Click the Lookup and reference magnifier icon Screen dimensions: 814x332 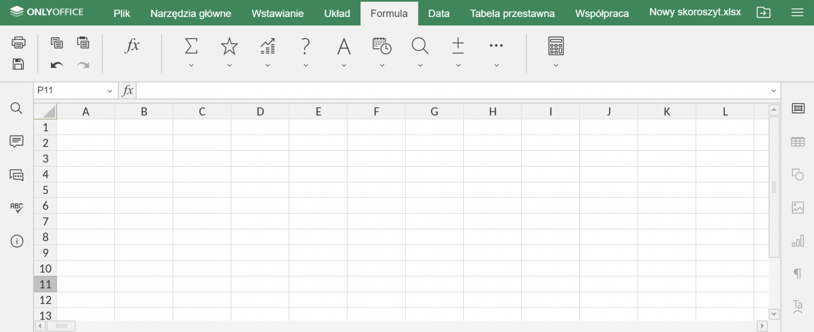(420, 47)
